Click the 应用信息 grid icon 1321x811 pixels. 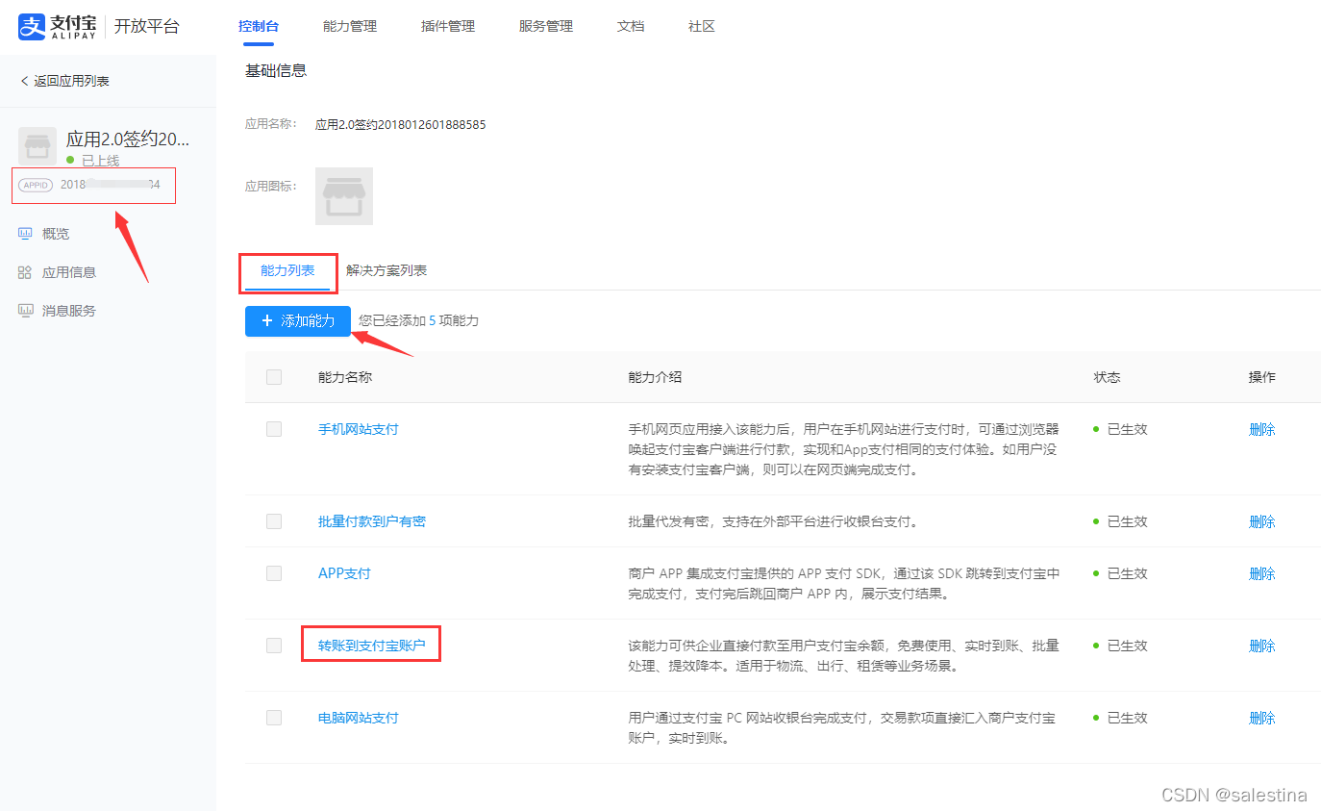[x=25, y=272]
